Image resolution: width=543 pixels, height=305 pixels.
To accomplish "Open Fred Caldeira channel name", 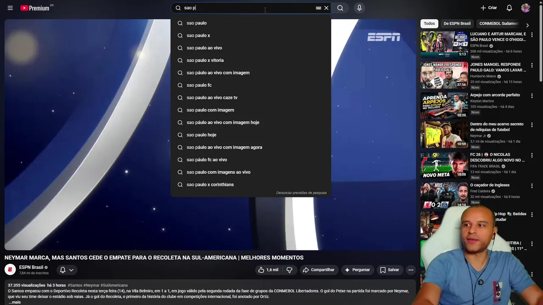I will tap(481, 191).
